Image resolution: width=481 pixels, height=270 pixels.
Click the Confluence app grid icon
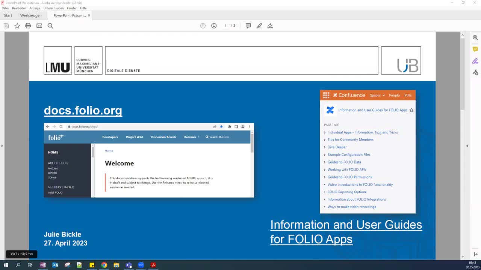pos(326,95)
